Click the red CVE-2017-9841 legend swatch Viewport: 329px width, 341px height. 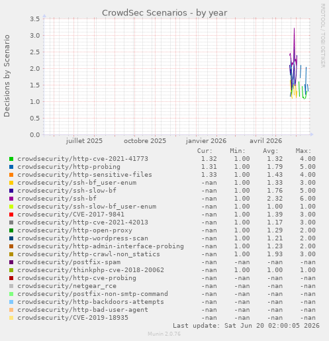(11, 215)
